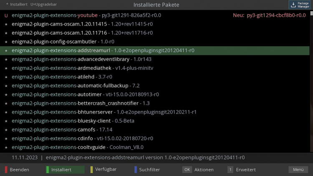This screenshot has height=176, width=313.
Task: Click installed star of oscam.1.20.11415
Action: click(x=6, y=24)
